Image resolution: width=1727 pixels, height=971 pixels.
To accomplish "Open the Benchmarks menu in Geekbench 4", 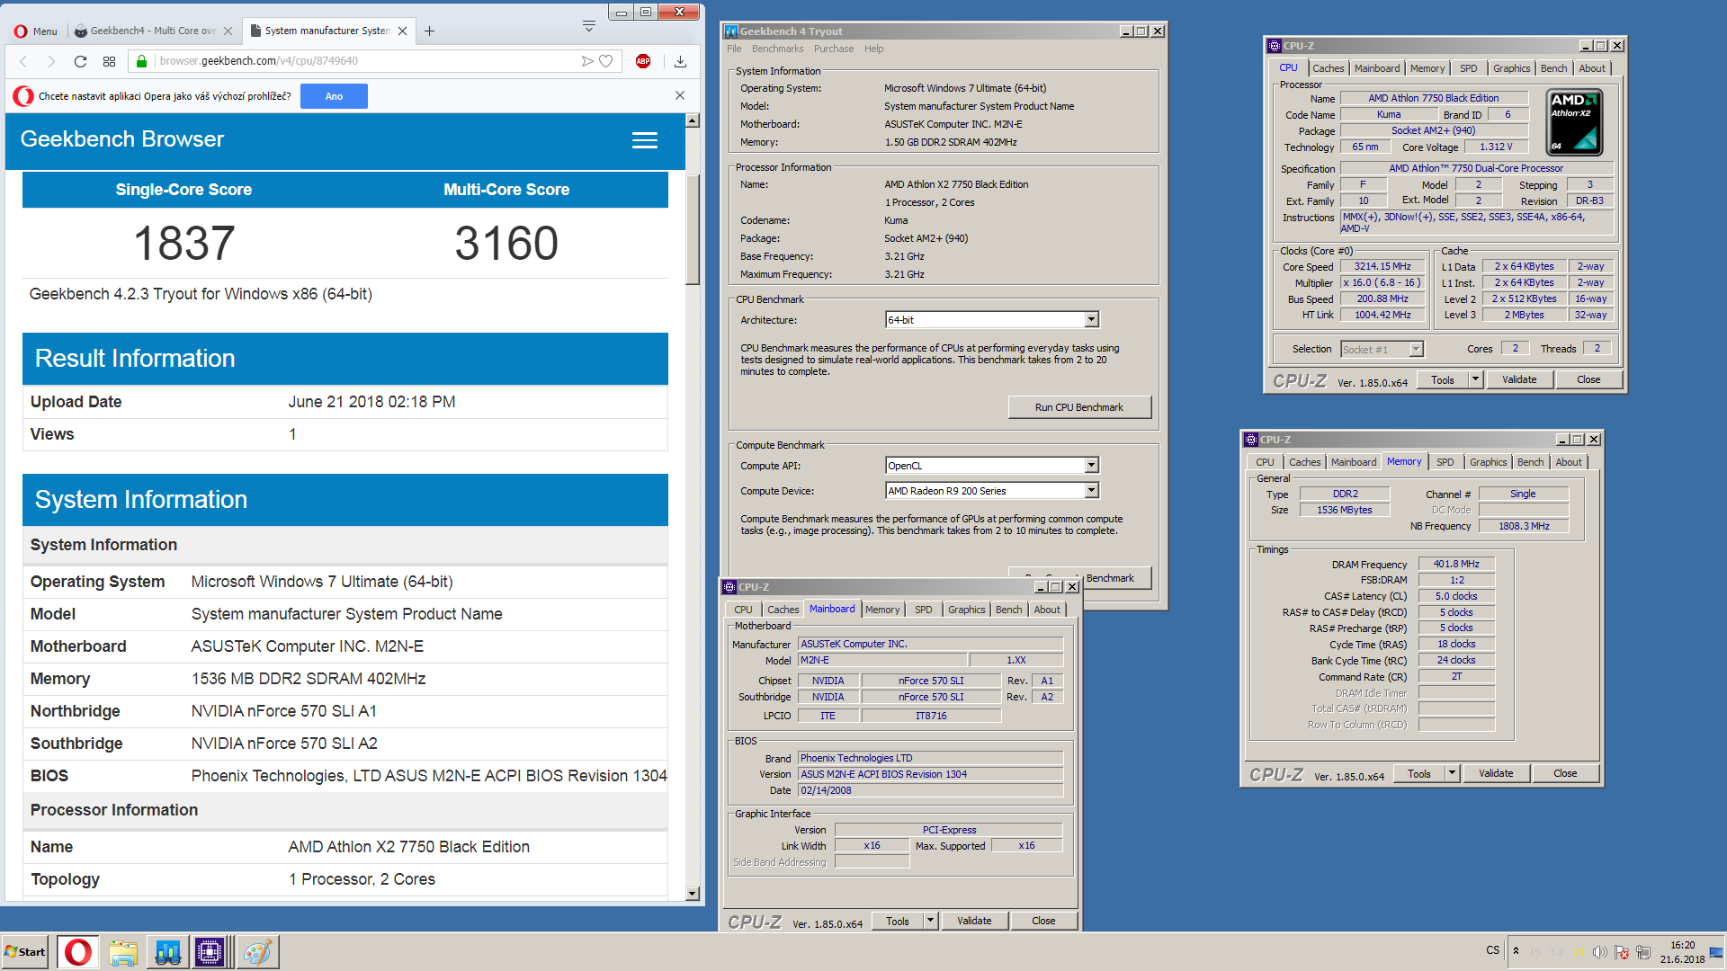I will (x=777, y=49).
